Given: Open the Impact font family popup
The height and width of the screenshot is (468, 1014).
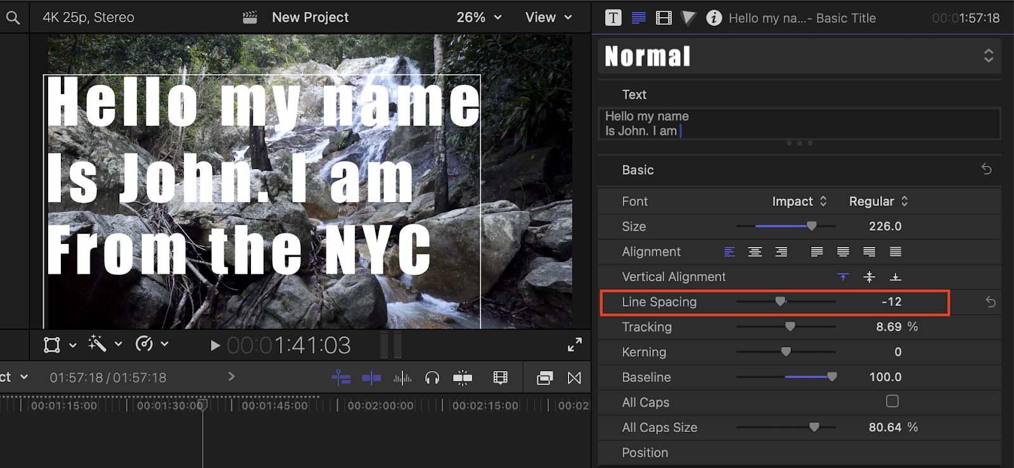Looking at the screenshot, I should click(799, 201).
